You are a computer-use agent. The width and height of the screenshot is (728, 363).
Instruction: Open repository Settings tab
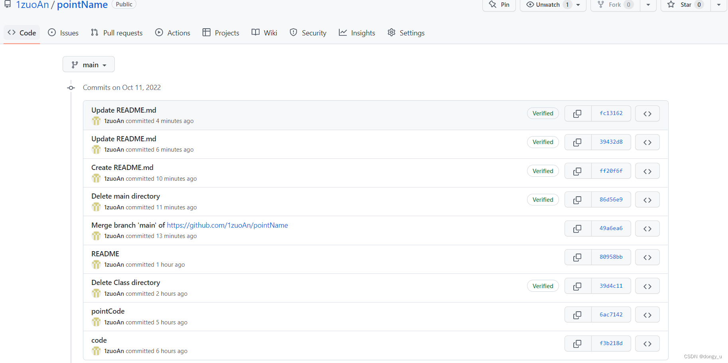coord(406,33)
